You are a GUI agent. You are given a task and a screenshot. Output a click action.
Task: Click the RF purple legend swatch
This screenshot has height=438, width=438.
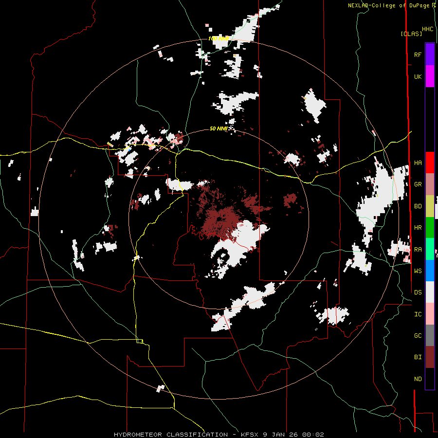pyautogui.click(x=430, y=55)
